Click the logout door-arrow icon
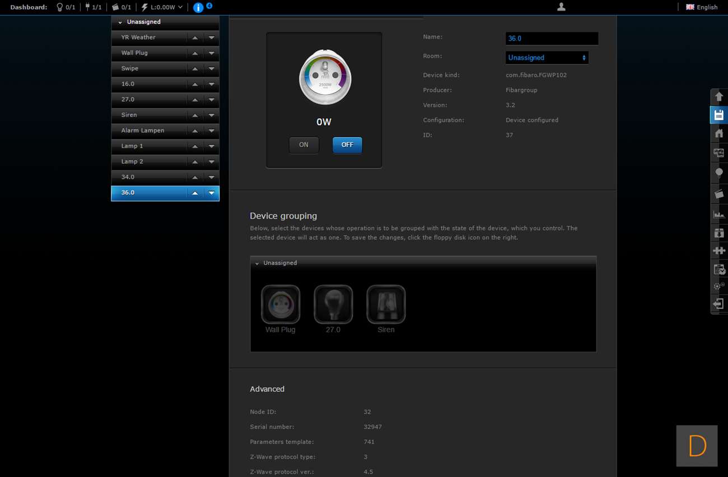This screenshot has width=728, height=477. tap(719, 304)
